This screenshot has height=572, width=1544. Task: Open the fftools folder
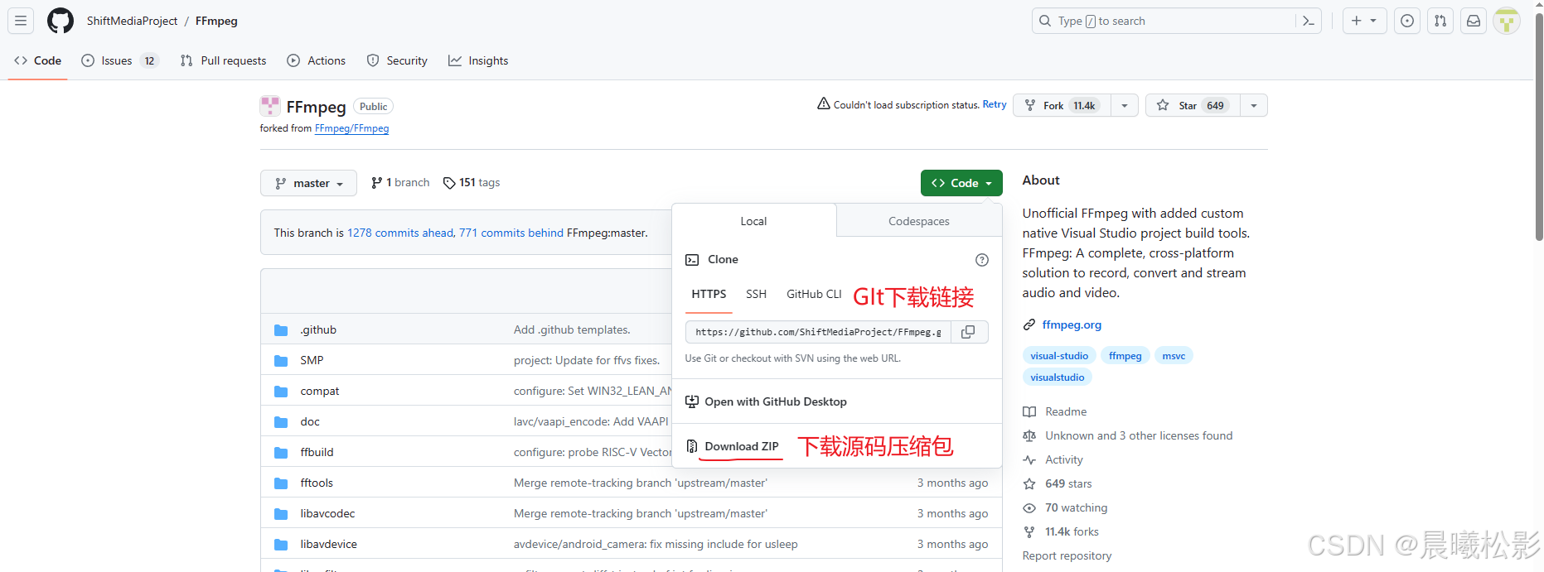point(317,483)
